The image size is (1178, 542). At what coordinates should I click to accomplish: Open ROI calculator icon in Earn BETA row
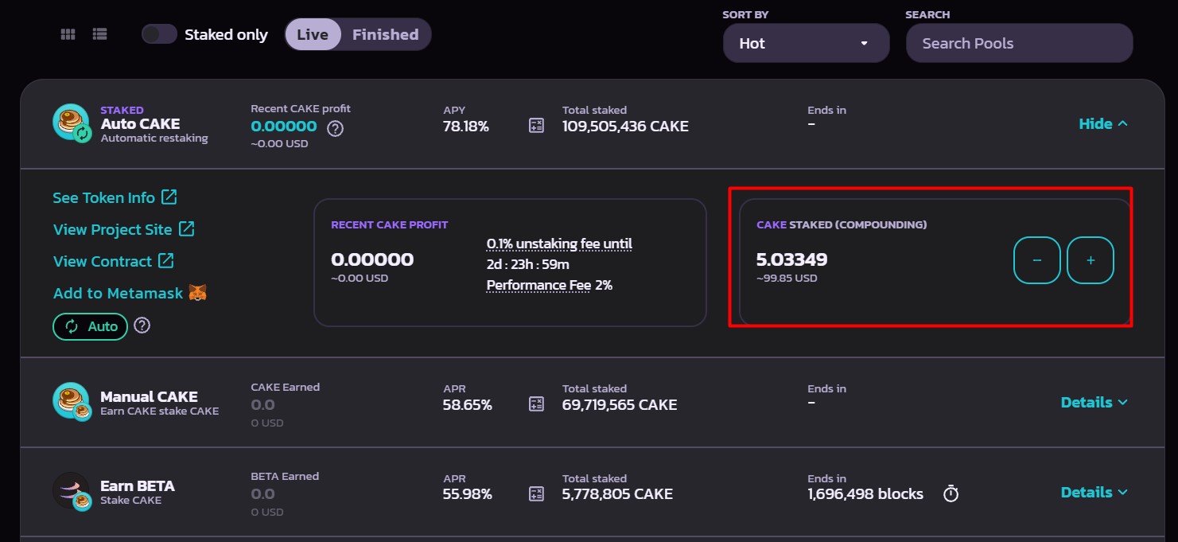point(537,493)
